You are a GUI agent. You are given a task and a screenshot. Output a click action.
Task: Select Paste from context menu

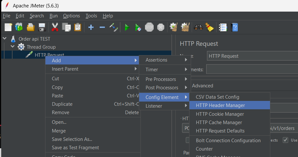pos(92,96)
